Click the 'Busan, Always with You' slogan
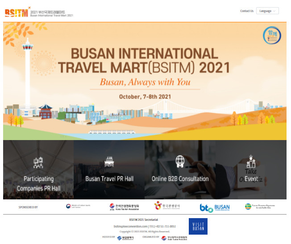 coord(145,82)
